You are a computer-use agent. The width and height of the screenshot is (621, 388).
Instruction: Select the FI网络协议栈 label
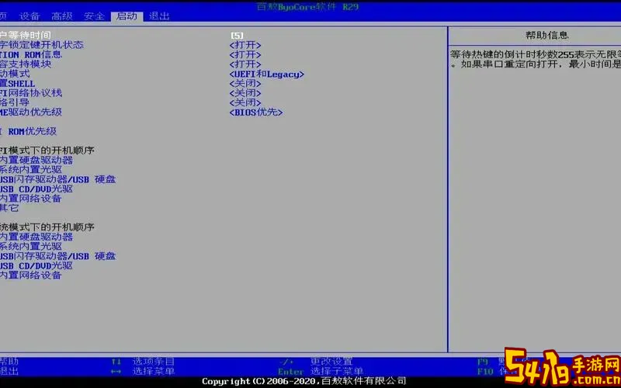[31, 93]
